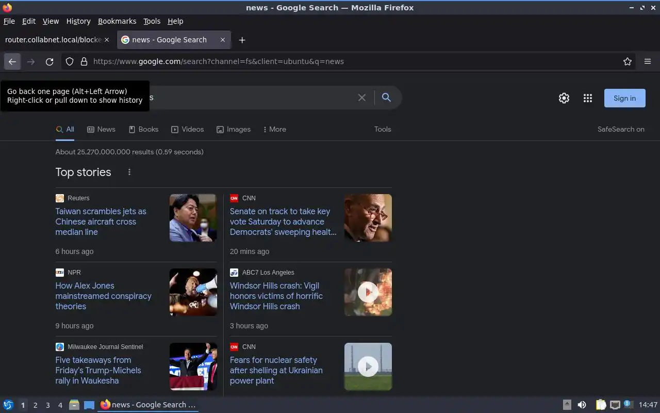Open the Firefox hamburger application menu

click(x=648, y=61)
